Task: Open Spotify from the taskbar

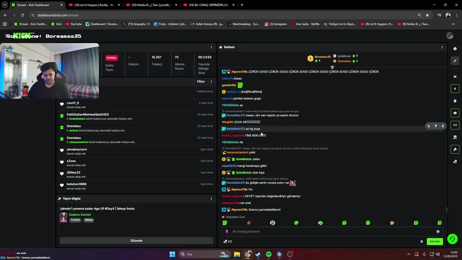Action: 269,254
